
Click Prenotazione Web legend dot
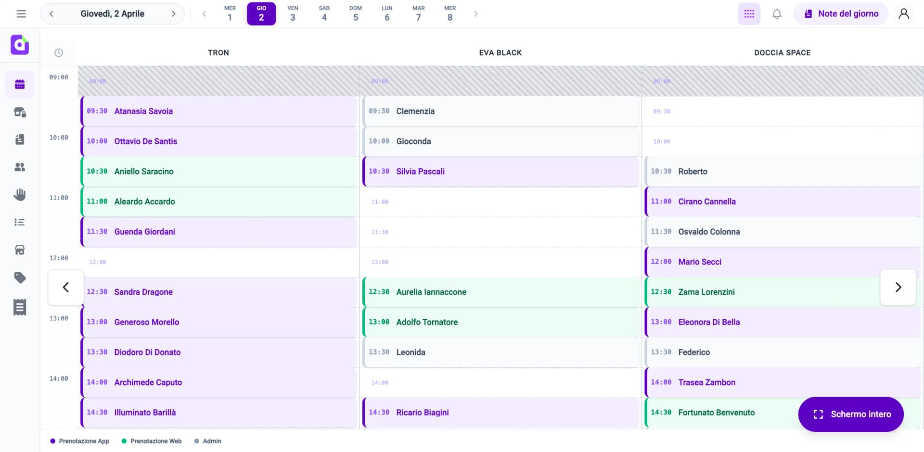tap(124, 441)
